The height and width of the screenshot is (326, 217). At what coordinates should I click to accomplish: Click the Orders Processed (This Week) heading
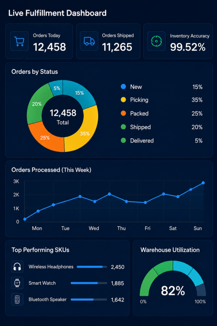51,170
